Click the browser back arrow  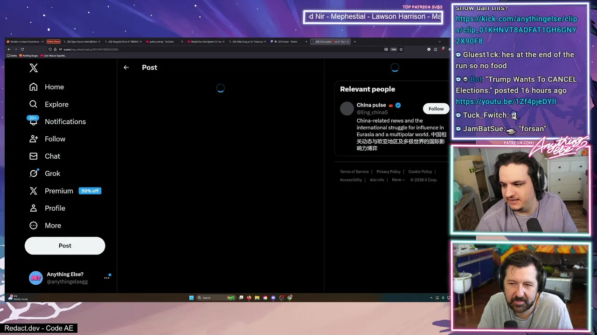9,49
